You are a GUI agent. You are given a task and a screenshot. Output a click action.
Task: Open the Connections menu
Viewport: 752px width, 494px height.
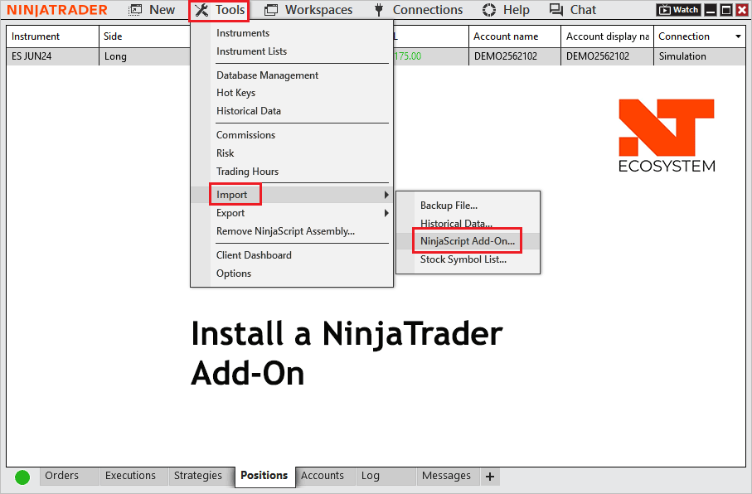tap(428, 10)
